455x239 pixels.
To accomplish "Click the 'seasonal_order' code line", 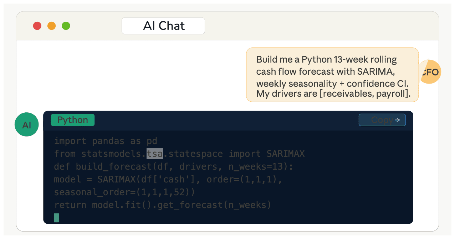I will pos(124,192).
